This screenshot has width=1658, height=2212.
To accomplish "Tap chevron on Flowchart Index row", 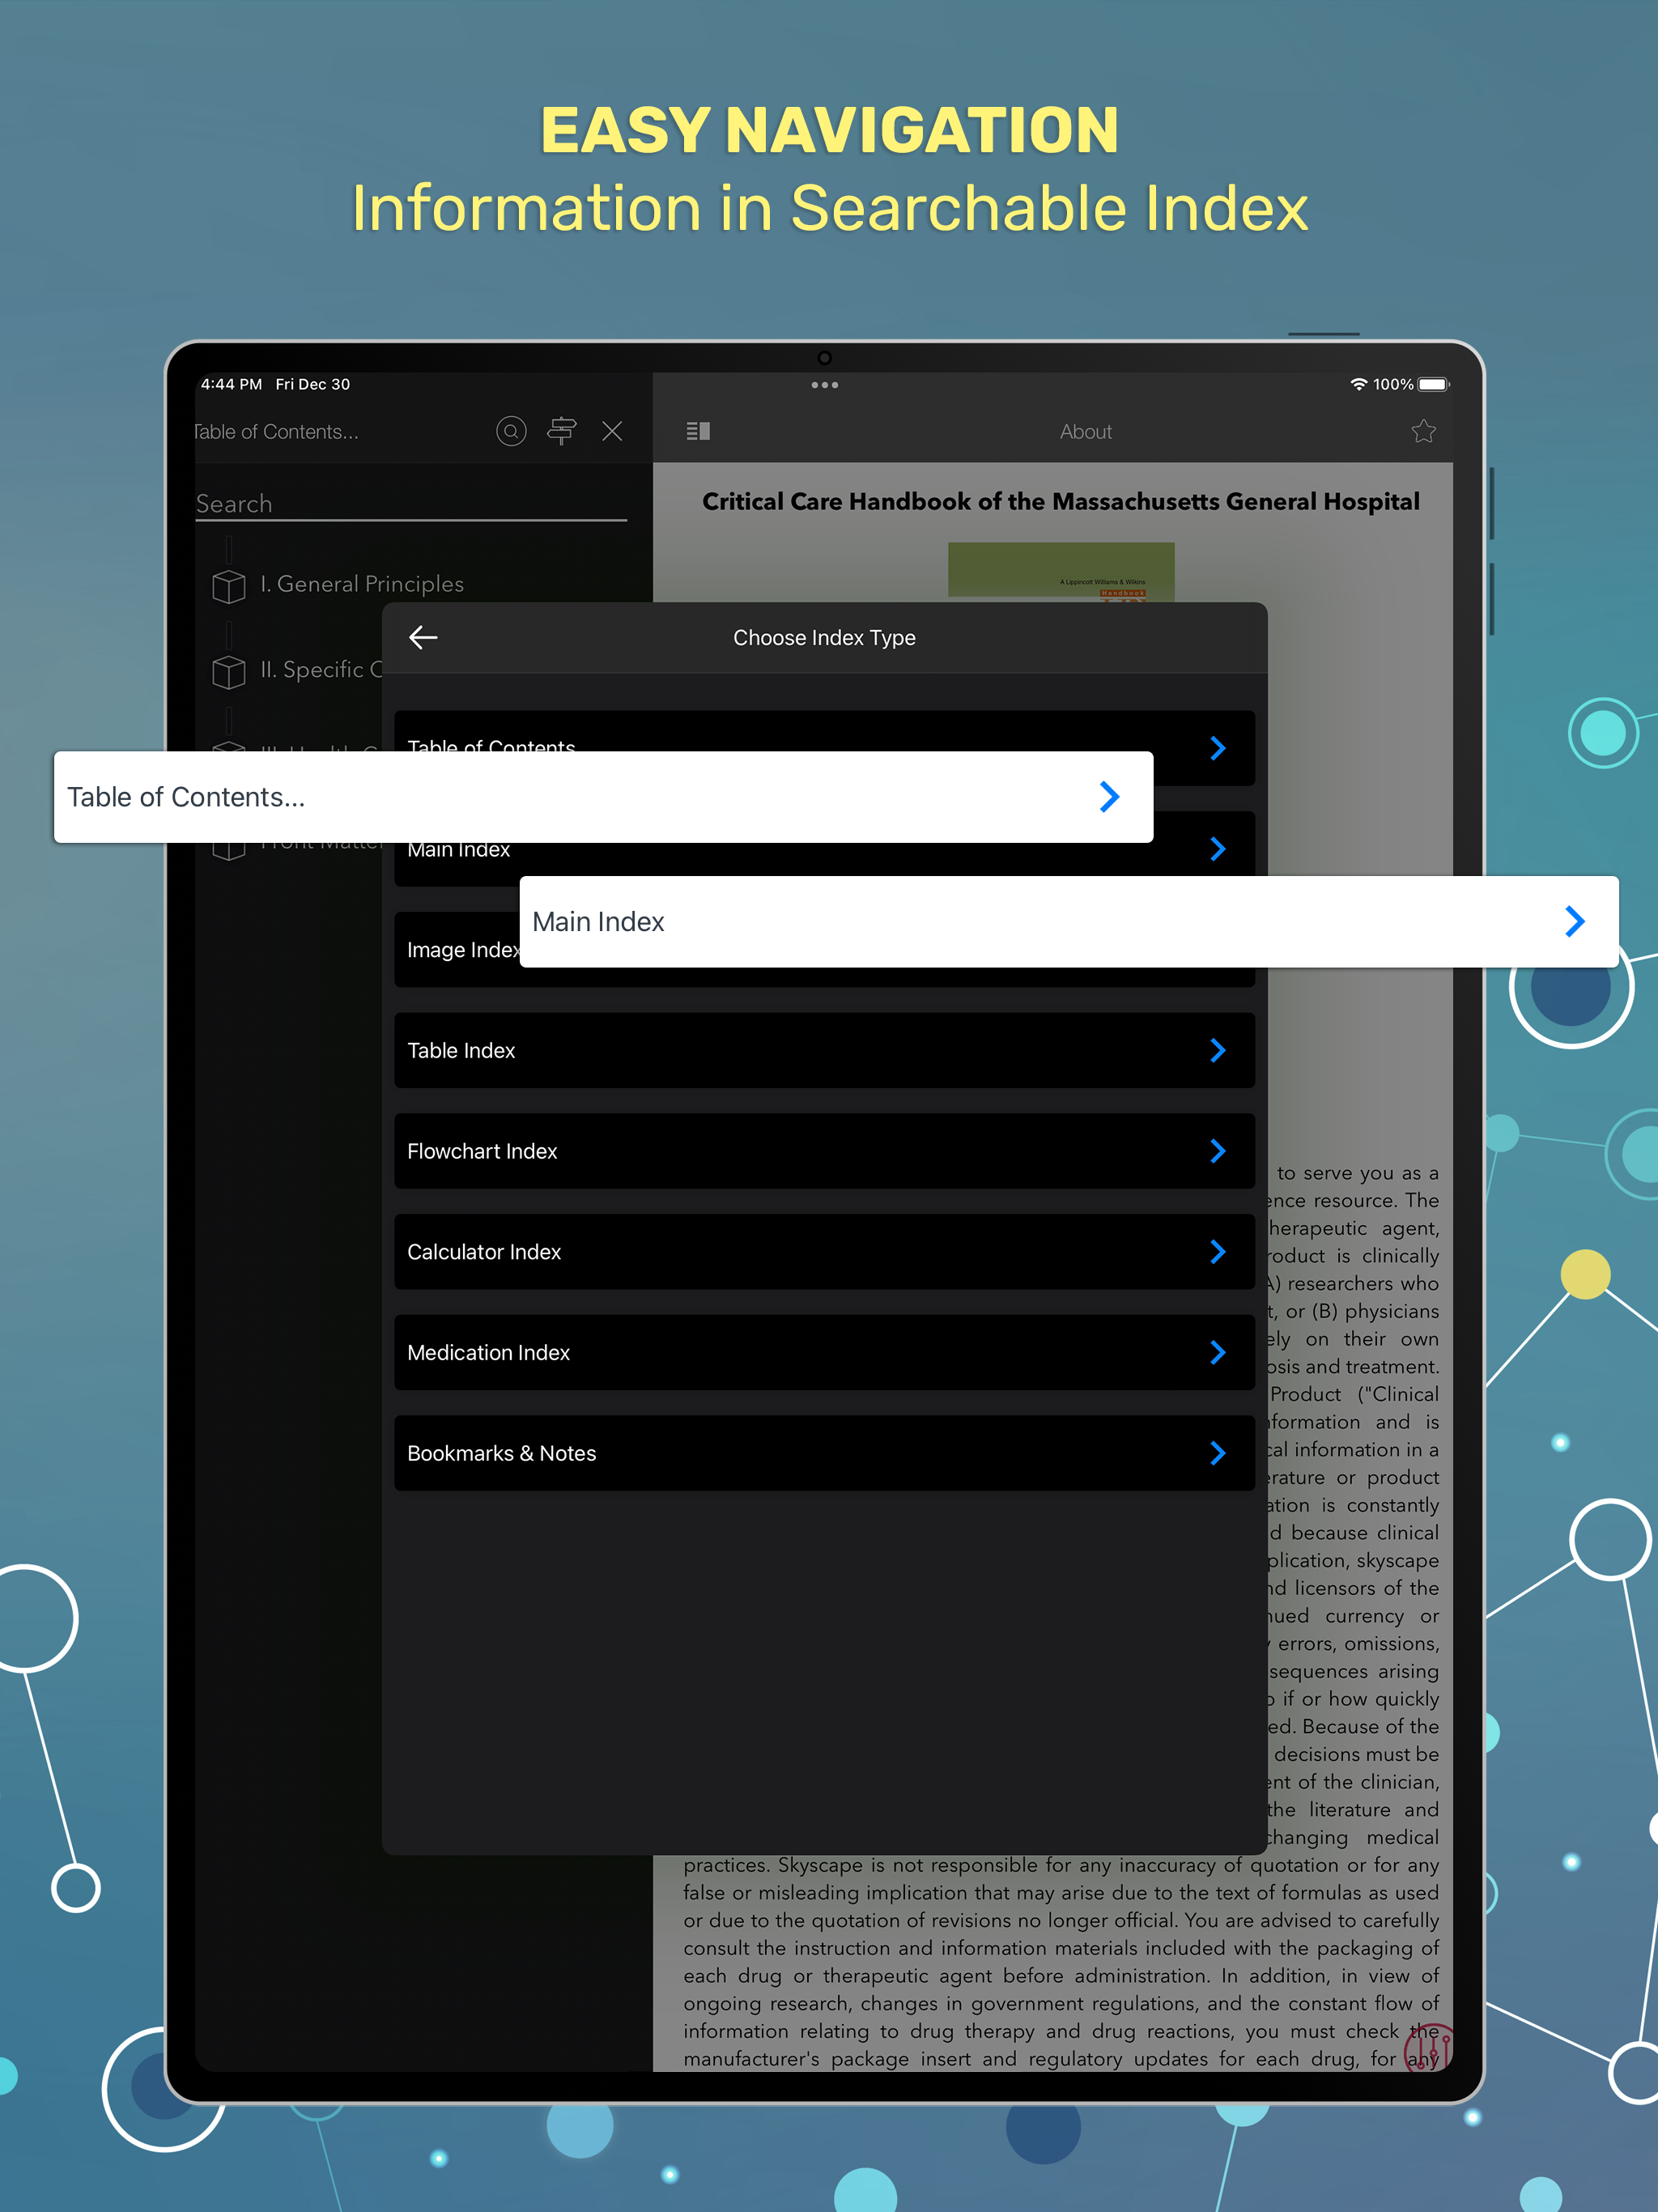I will [x=1217, y=1151].
